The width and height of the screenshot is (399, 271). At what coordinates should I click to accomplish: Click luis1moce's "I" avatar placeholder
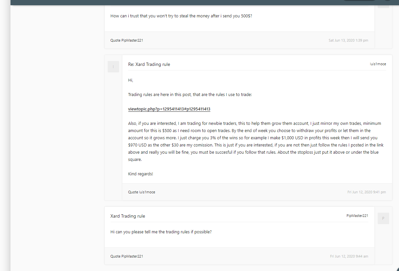(113, 67)
